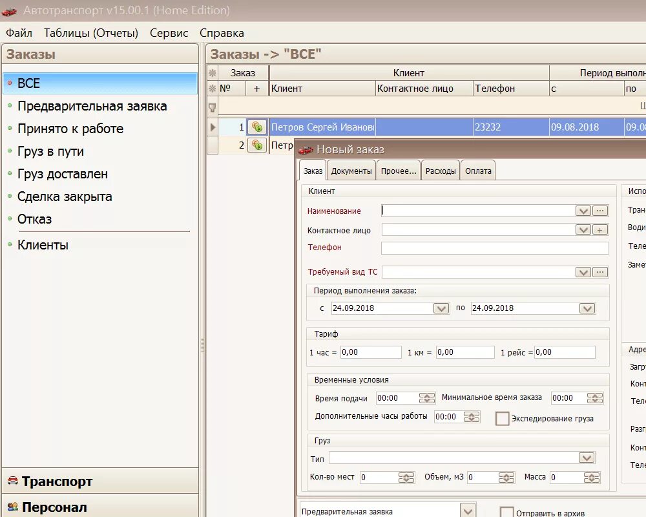Click the 23232 phone cell
646x517 pixels.
coord(511,127)
